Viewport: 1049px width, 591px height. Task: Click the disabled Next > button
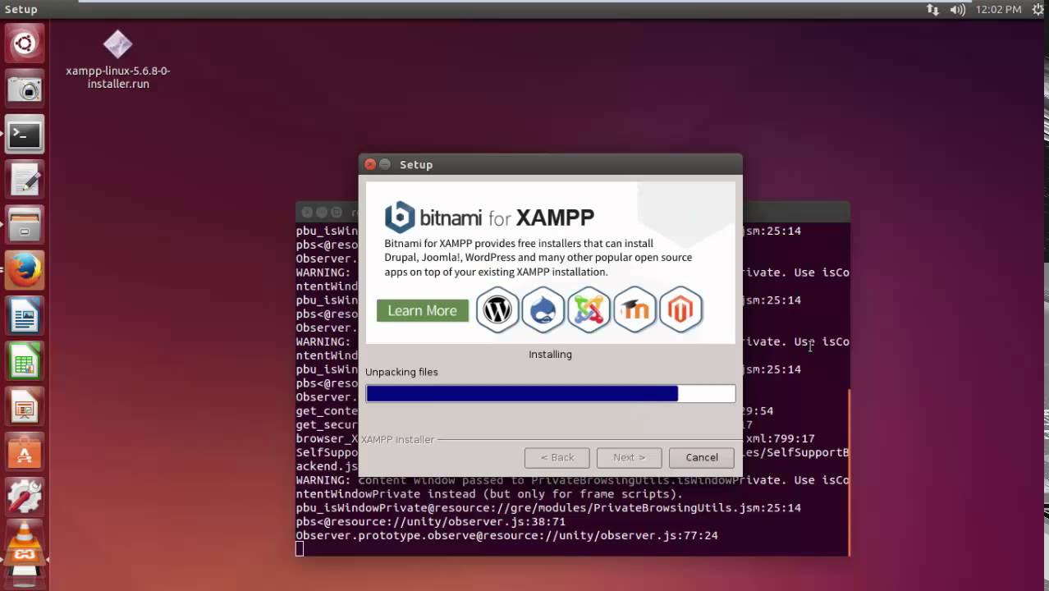coord(630,457)
